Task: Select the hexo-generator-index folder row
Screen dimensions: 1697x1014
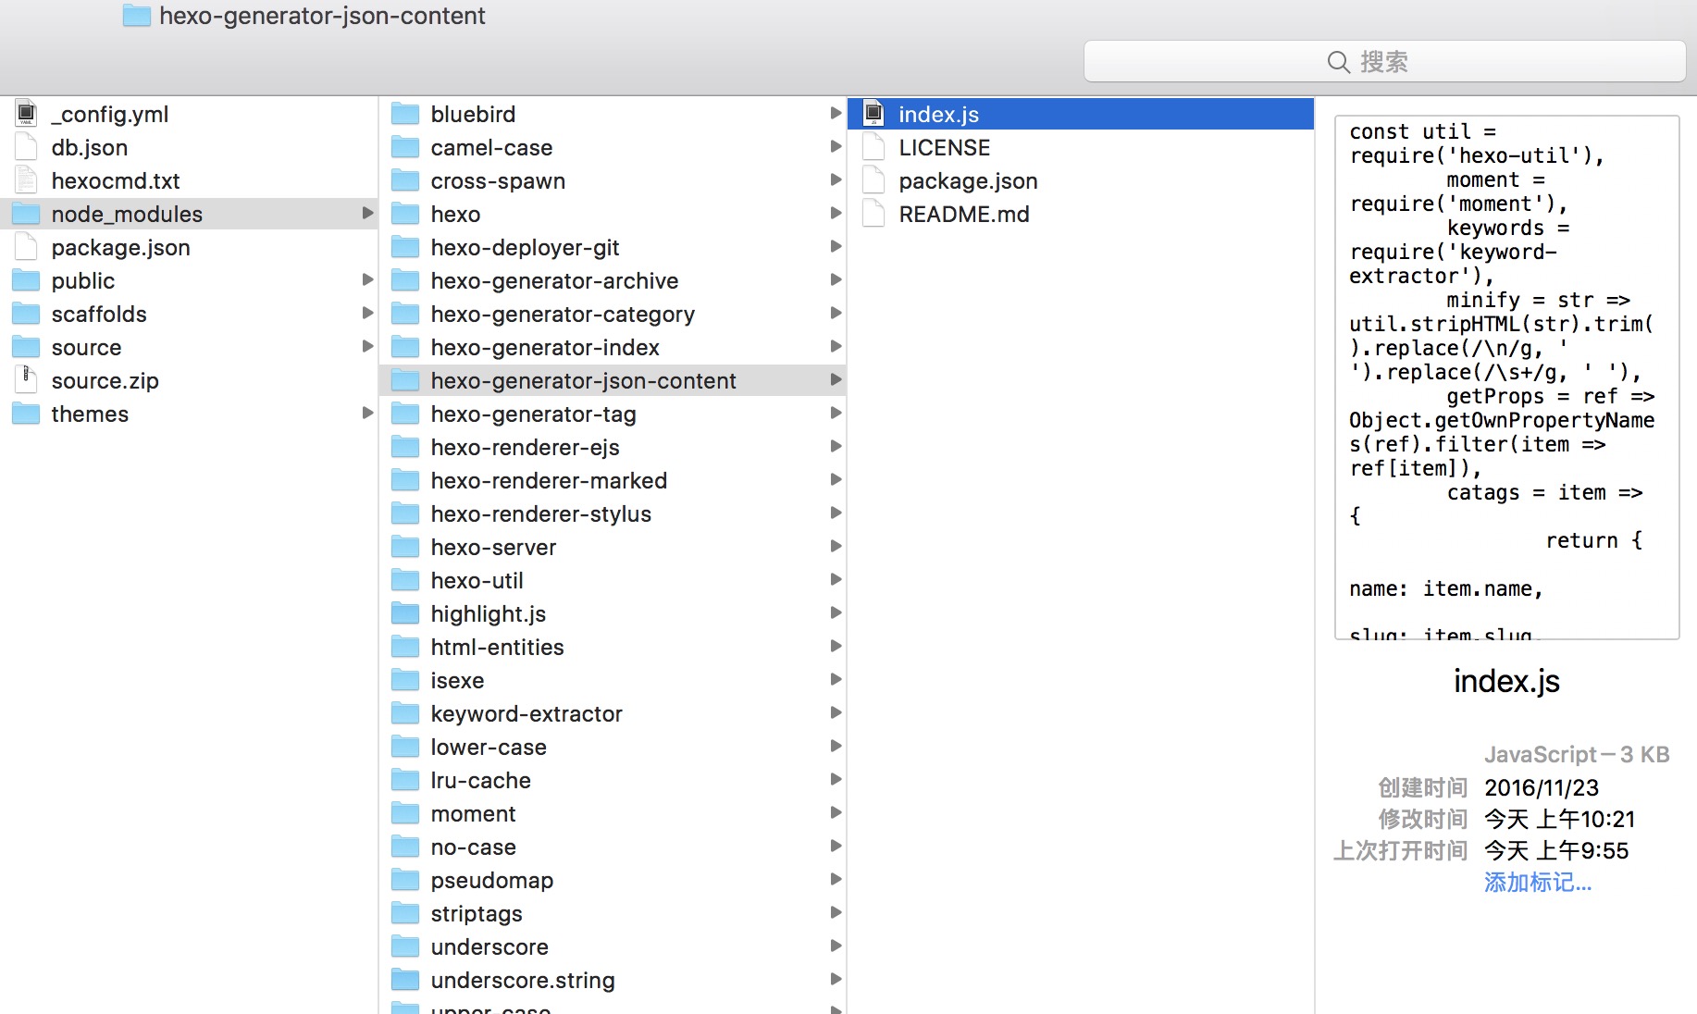Action: [x=613, y=347]
